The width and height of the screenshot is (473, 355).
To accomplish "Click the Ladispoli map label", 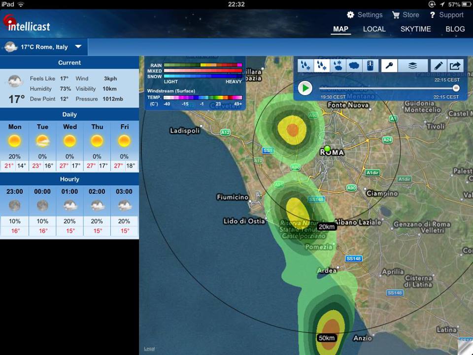I will [185, 131].
